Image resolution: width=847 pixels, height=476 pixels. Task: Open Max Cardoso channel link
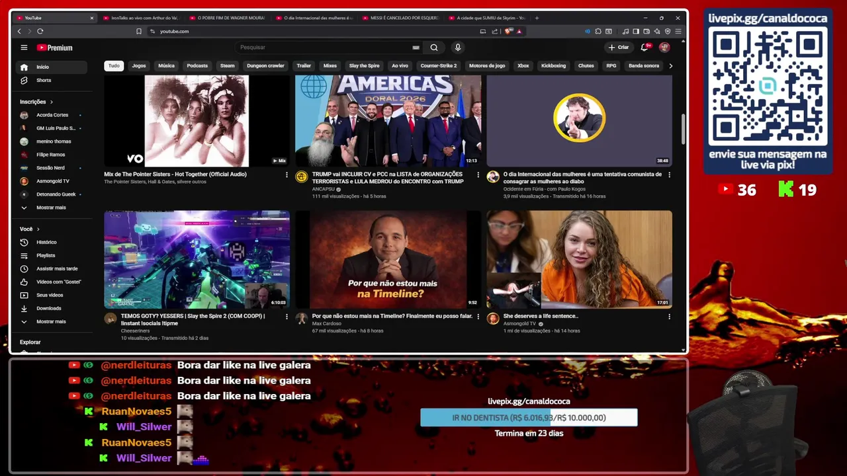point(326,323)
